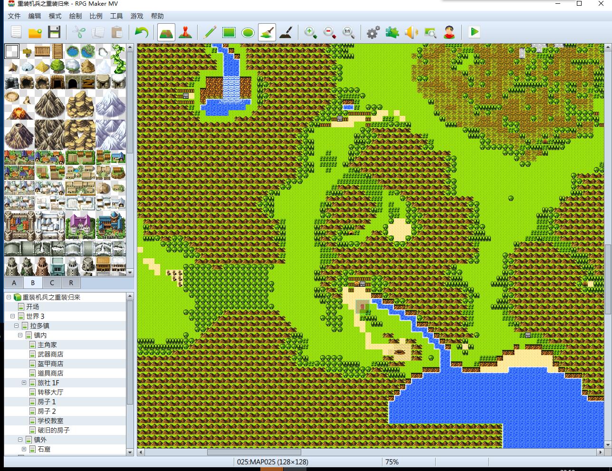The height and width of the screenshot is (471, 612).
Task: Zoom in on the map
Action: coord(311,32)
